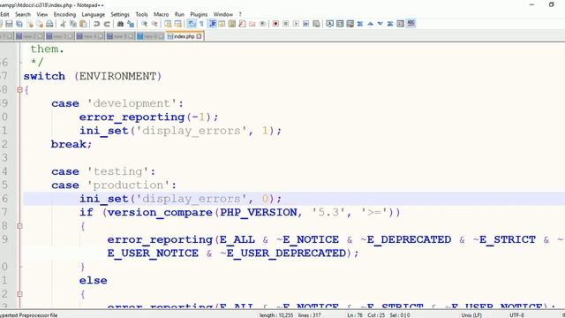Open Find with the binoculars icon
The height and width of the screenshot is (318, 565).
point(120,24)
